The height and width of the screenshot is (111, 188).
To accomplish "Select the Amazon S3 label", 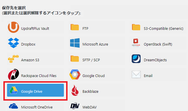I will click(30, 60).
